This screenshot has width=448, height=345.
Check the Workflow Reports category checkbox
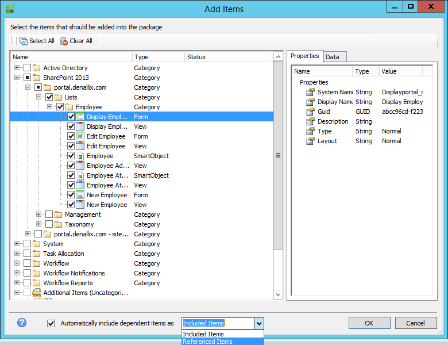pyautogui.click(x=27, y=283)
